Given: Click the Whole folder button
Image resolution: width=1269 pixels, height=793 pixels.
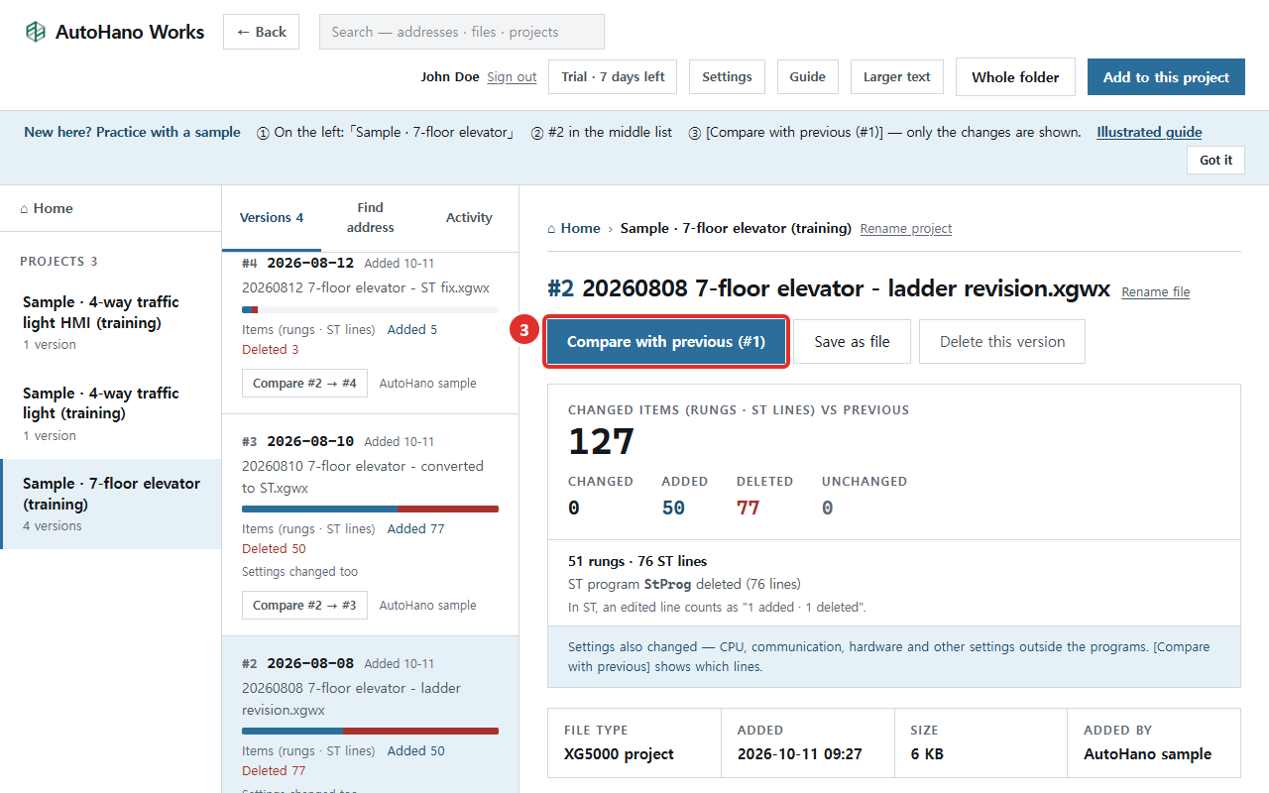Looking at the screenshot, I should point(1015,77).
